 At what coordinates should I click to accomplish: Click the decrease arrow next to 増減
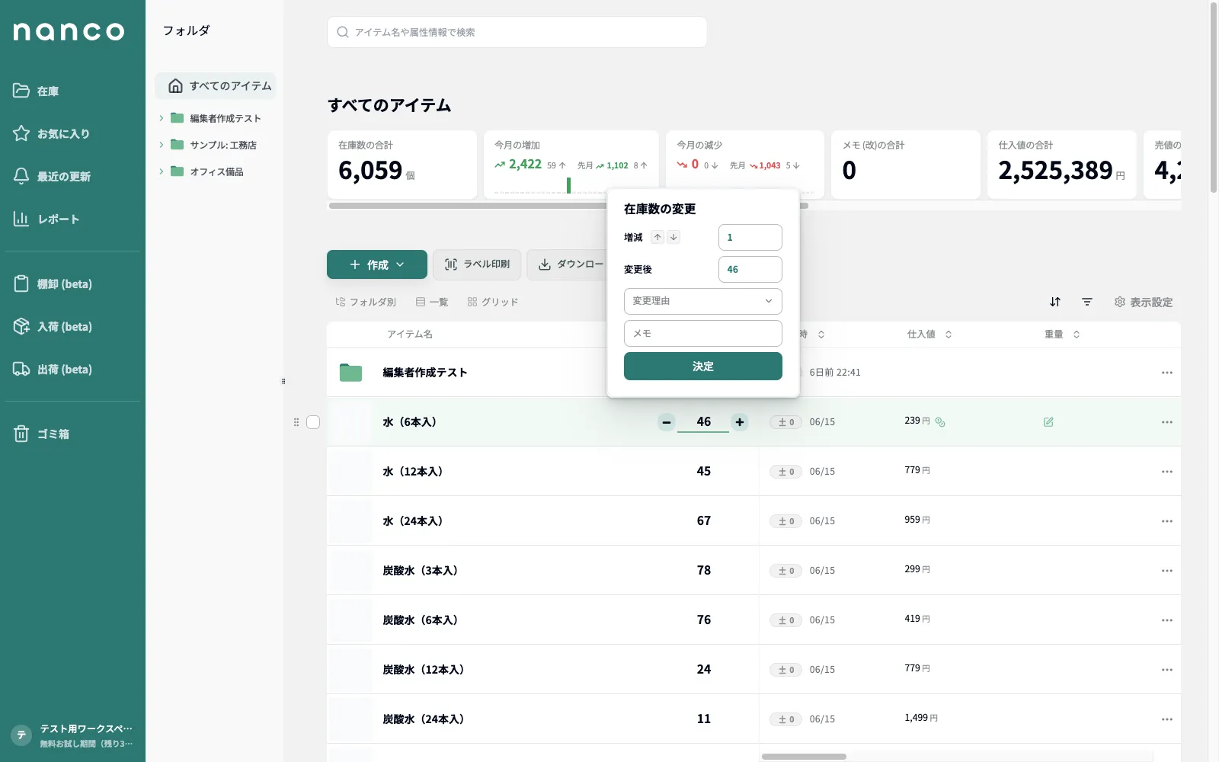tap(673, 237)
